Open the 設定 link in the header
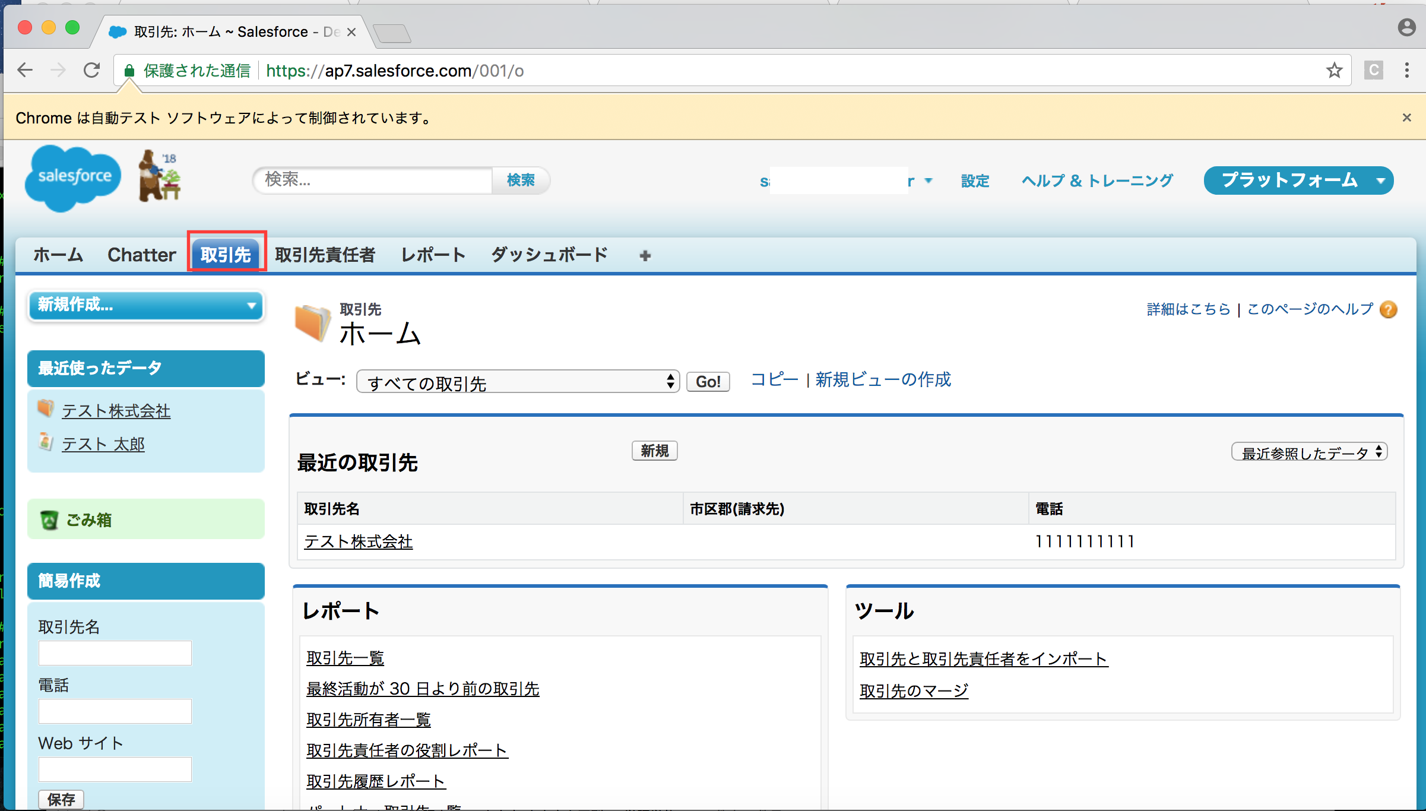The width and height of the screenshot is (1426, 811). click(x=975, y=180)
